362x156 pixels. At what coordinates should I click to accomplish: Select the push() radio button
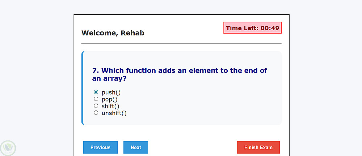tap(96, 92)
